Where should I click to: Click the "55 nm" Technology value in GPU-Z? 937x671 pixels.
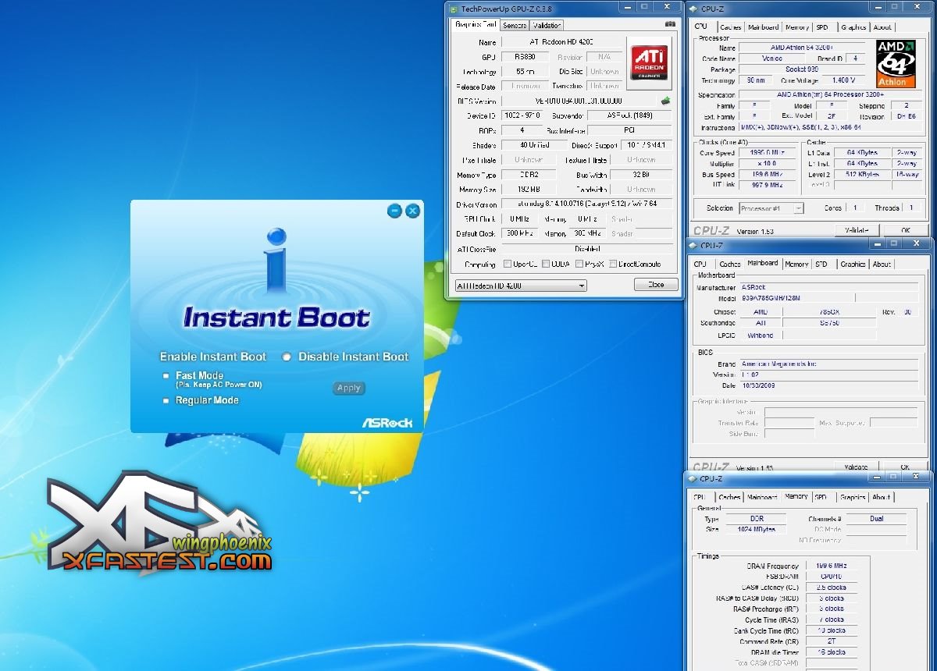pos(526,72)
